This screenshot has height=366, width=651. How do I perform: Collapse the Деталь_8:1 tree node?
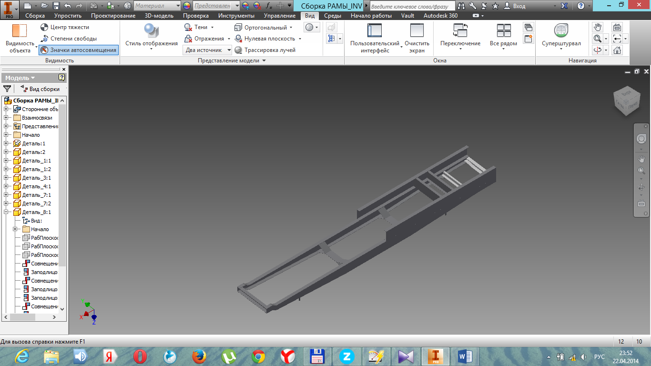coord(6,212)
